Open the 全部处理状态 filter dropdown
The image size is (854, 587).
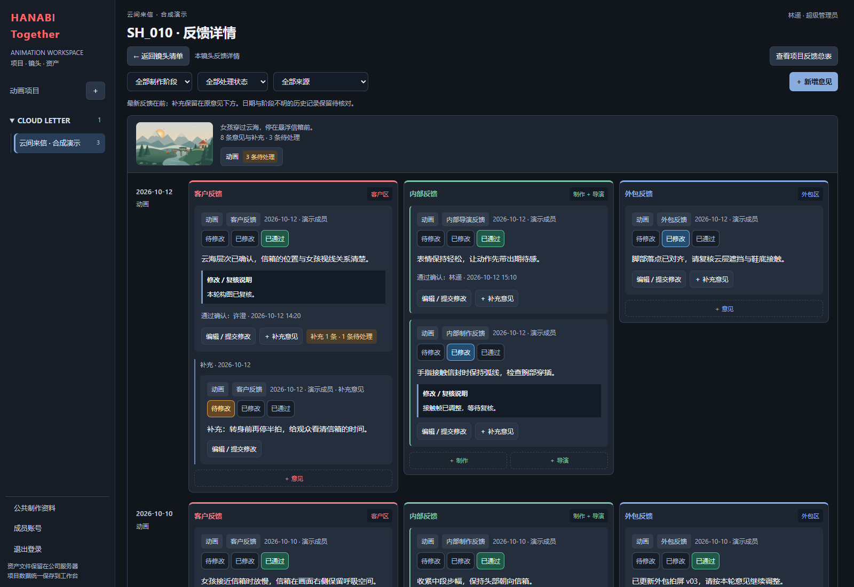233,82
